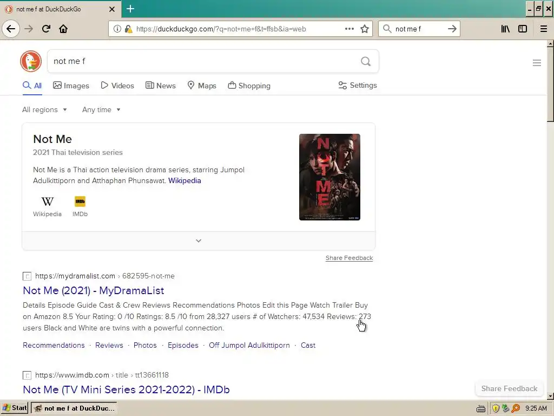Click the scrollbar up arrow
The image size is (554, 416).
[550, 44]
